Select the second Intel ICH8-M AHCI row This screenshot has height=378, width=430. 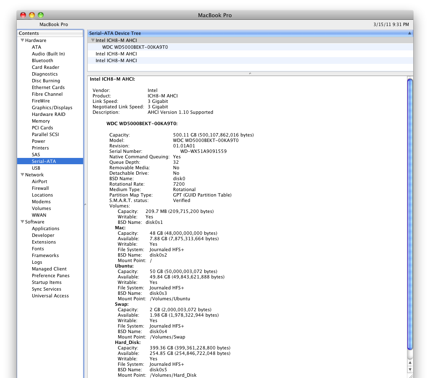(250, 54)
